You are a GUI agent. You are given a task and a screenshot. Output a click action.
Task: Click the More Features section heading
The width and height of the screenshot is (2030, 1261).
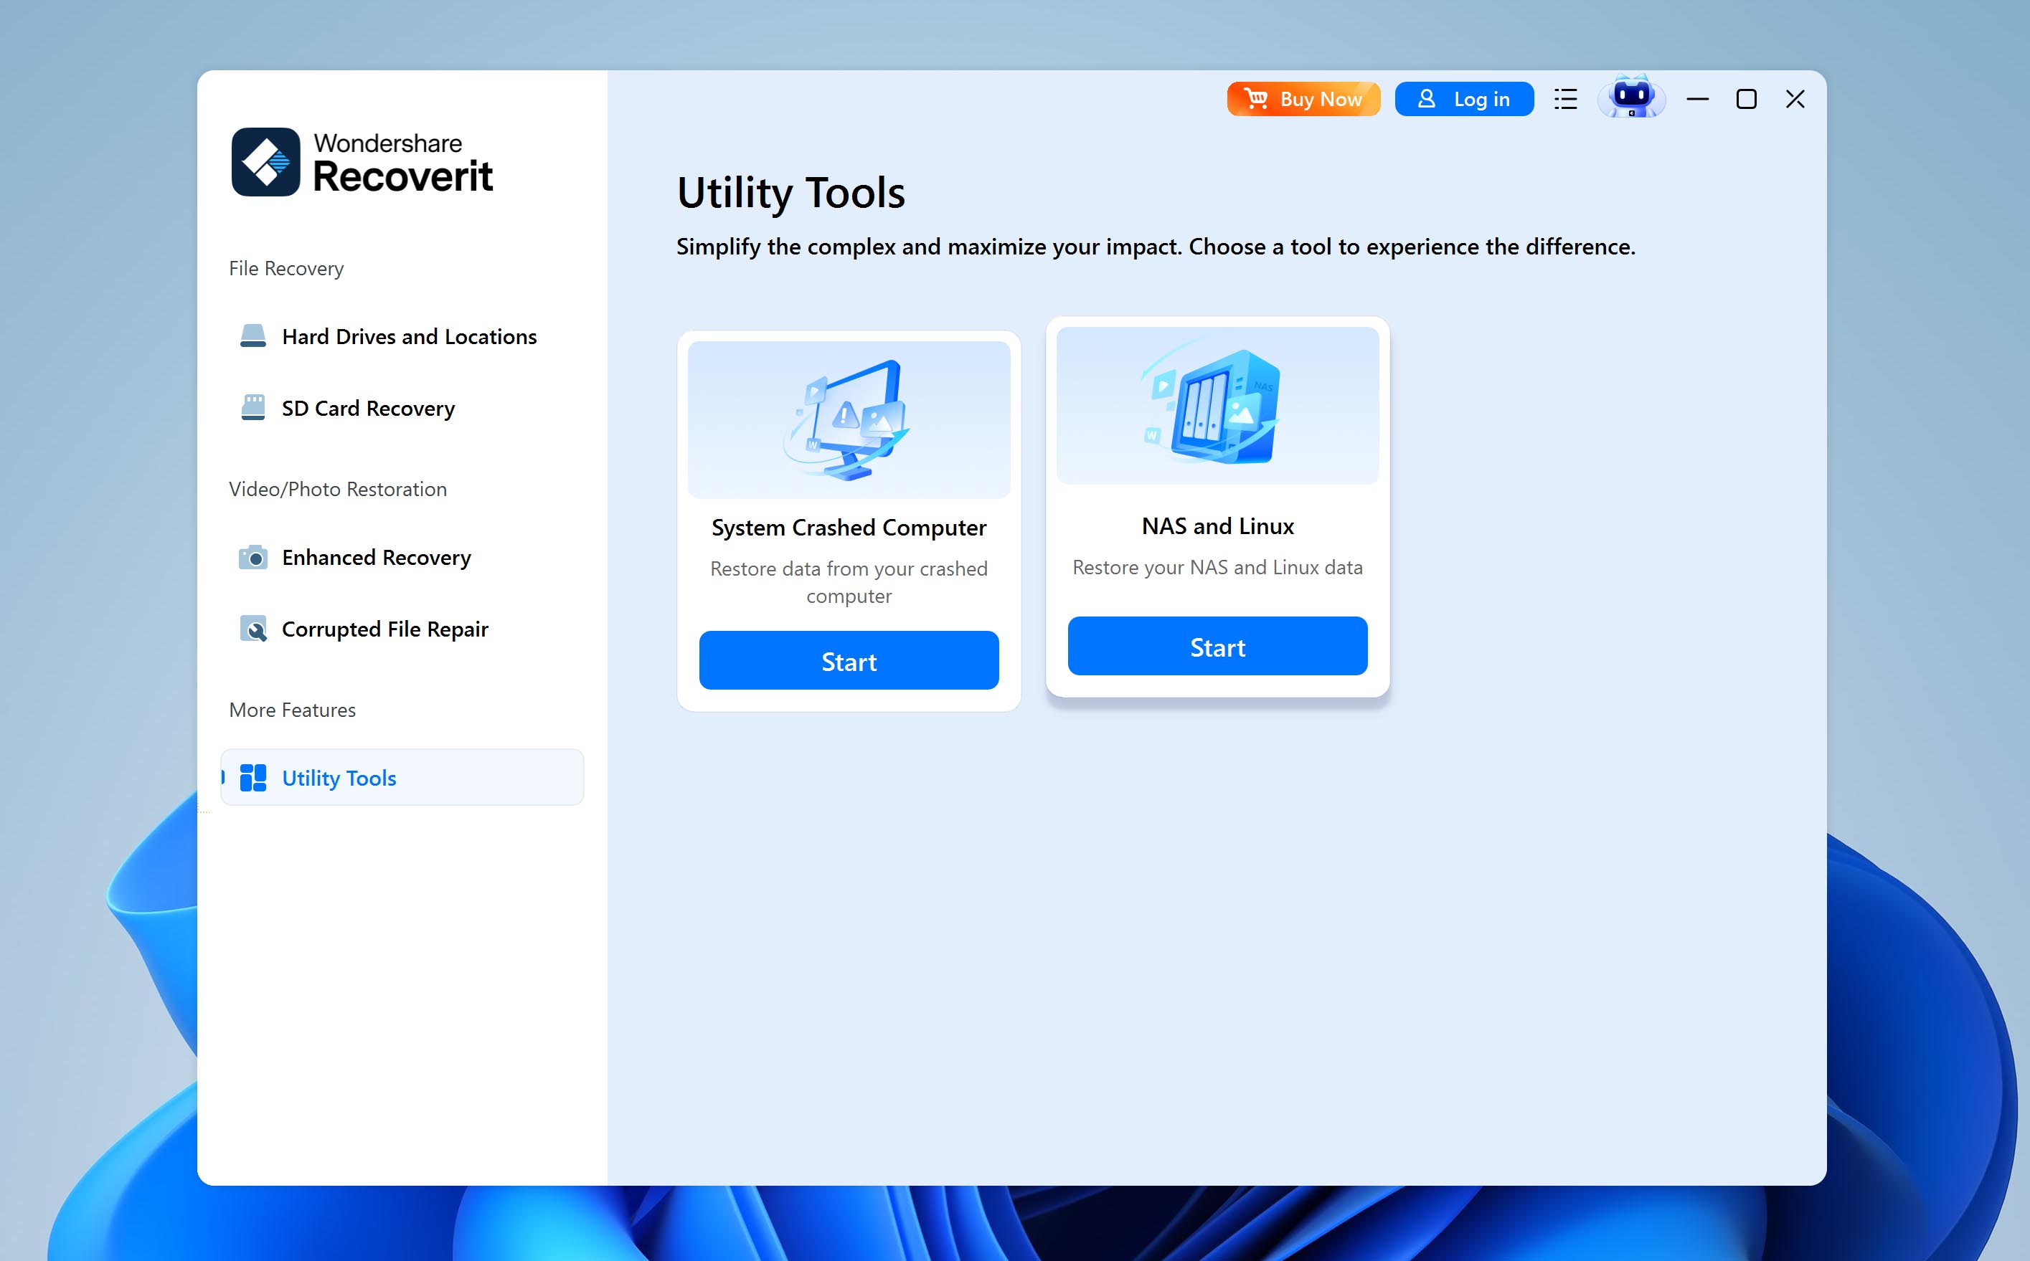292,710
